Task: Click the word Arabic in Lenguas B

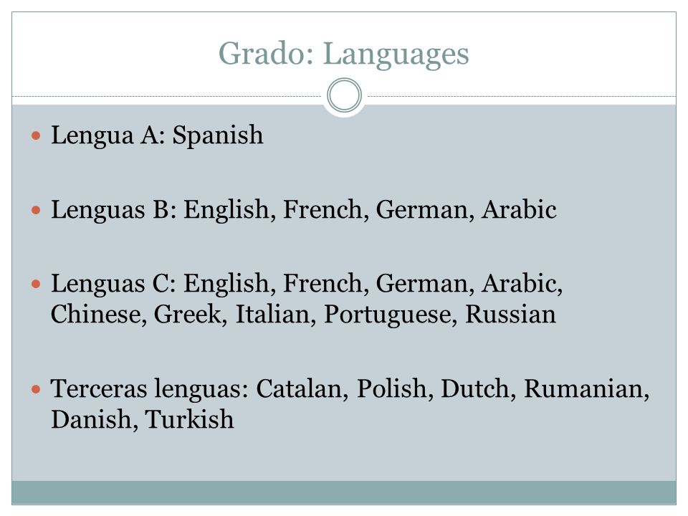Action: [519, 209]
